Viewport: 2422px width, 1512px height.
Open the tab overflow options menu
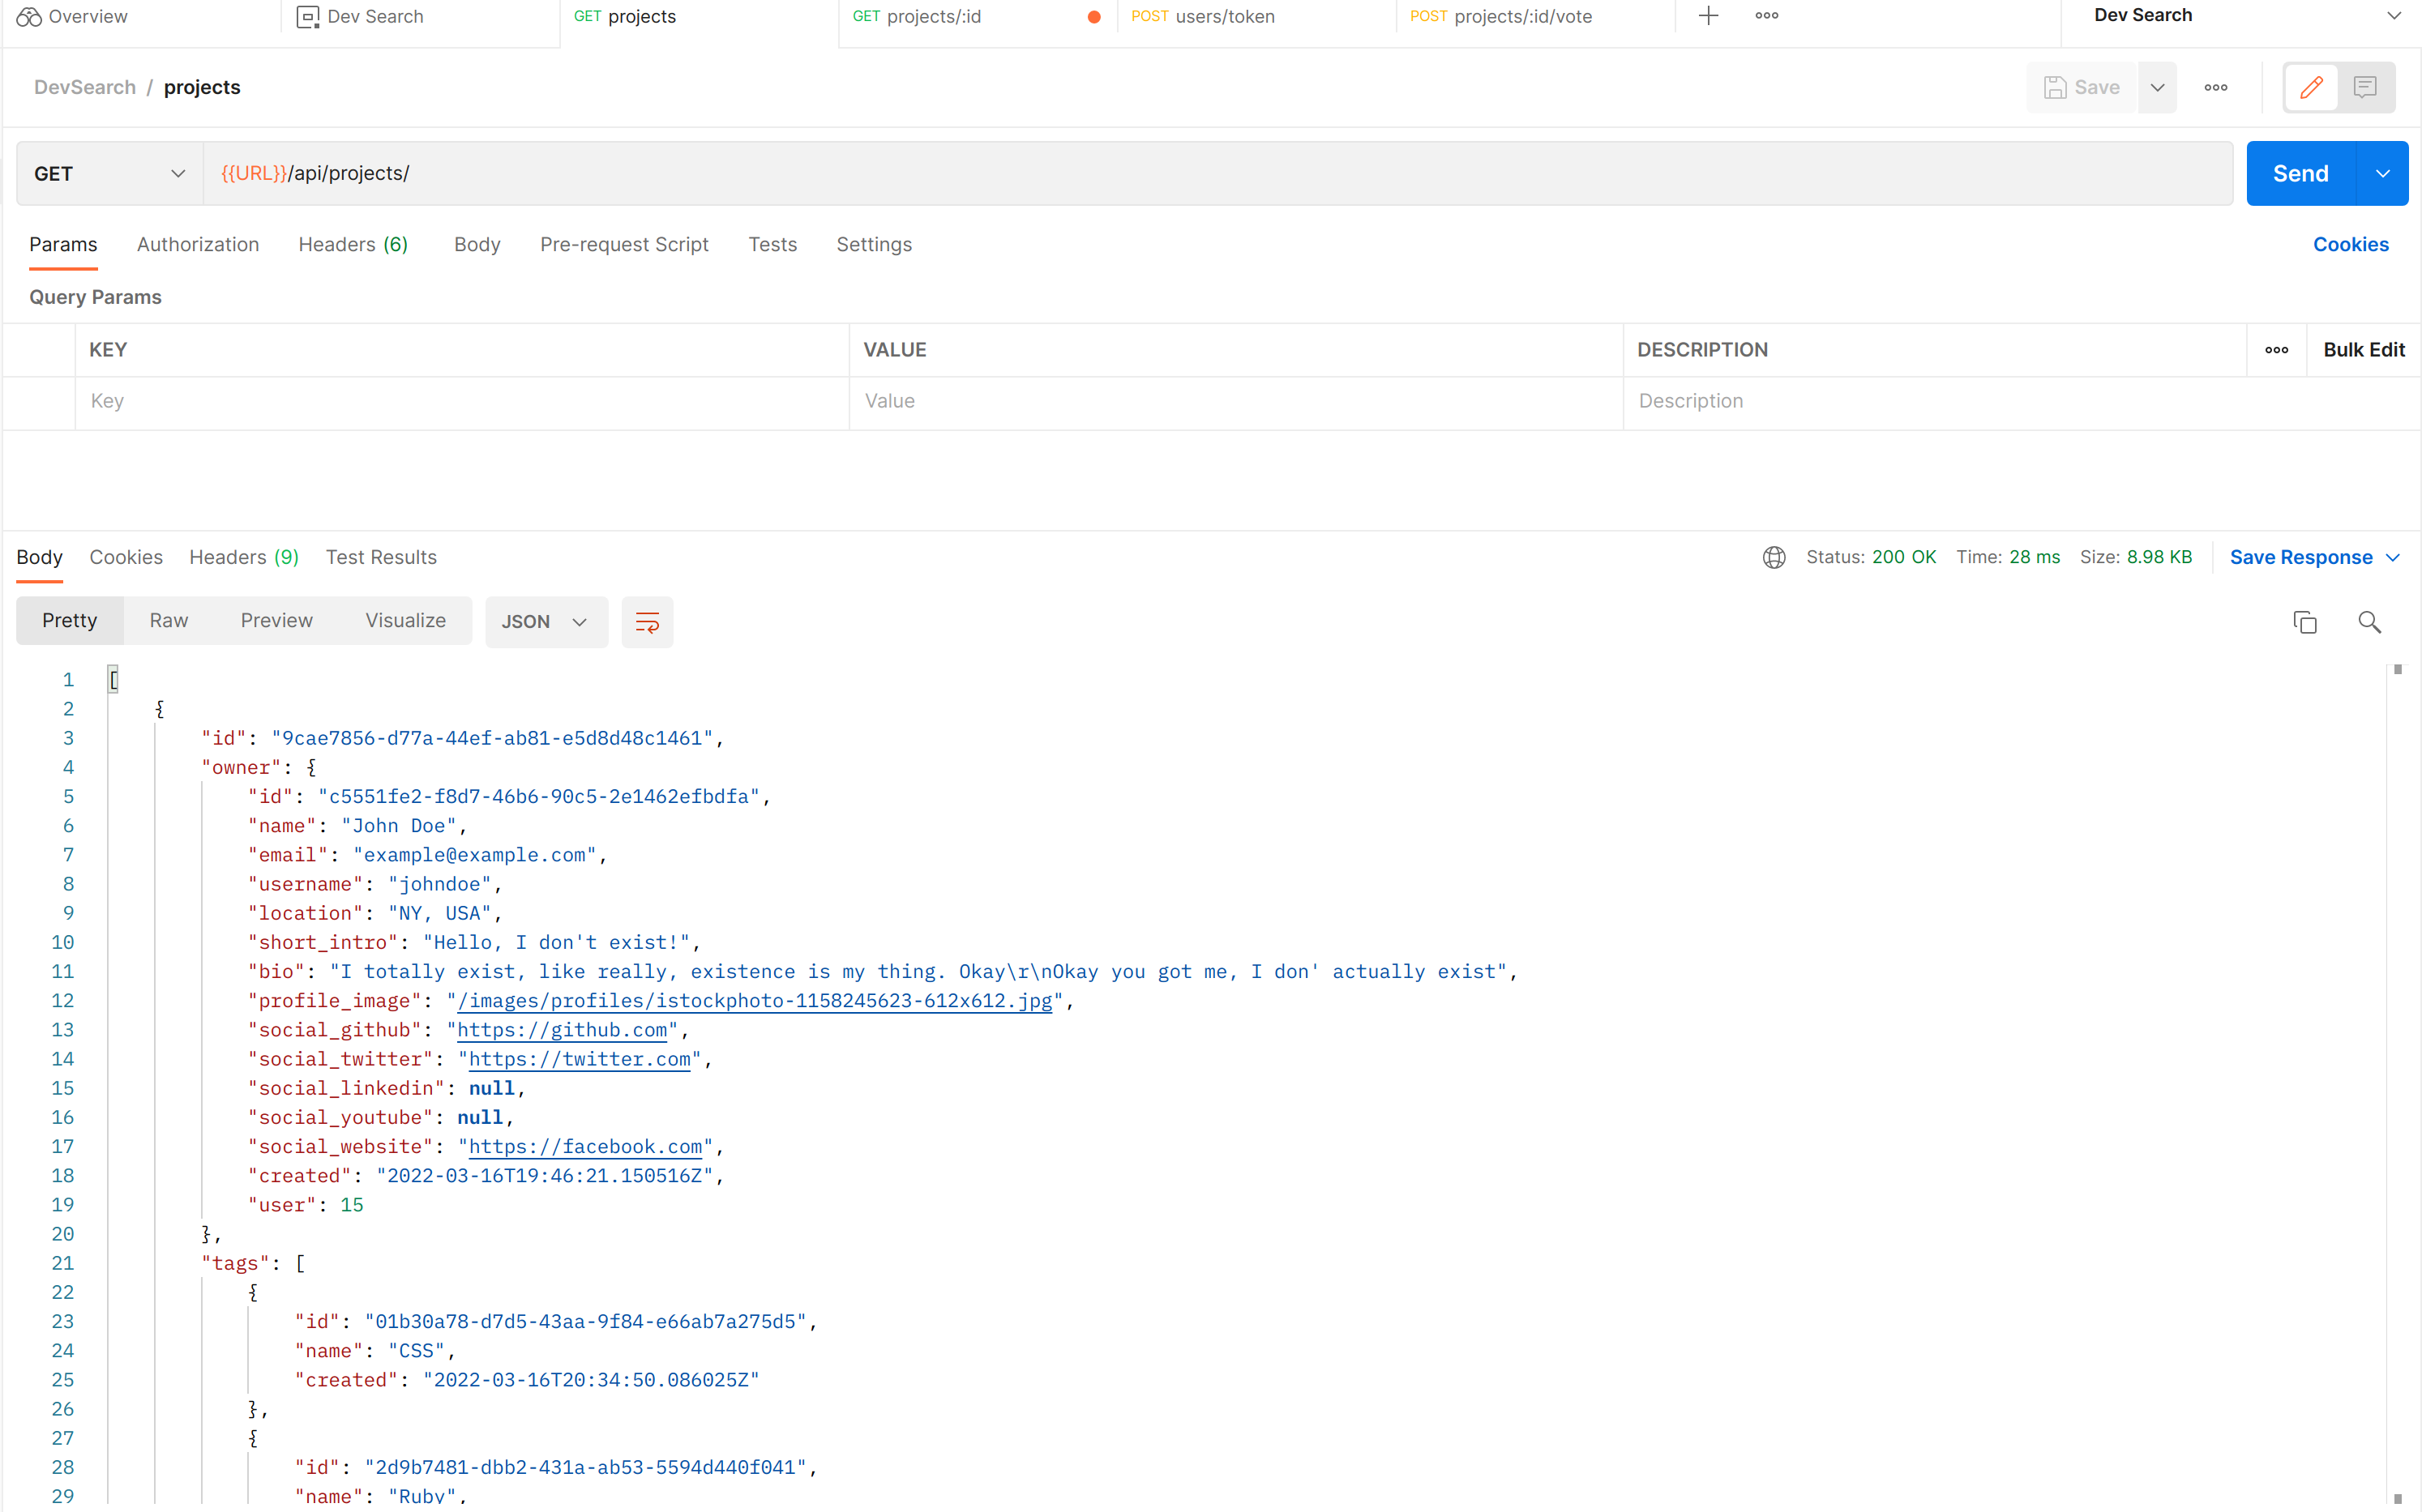tap(1767, 16)
